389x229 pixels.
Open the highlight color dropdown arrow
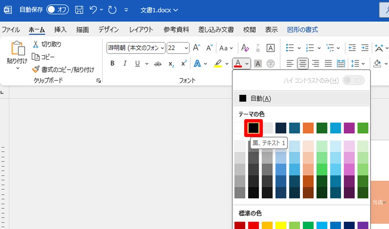[227, 64]
